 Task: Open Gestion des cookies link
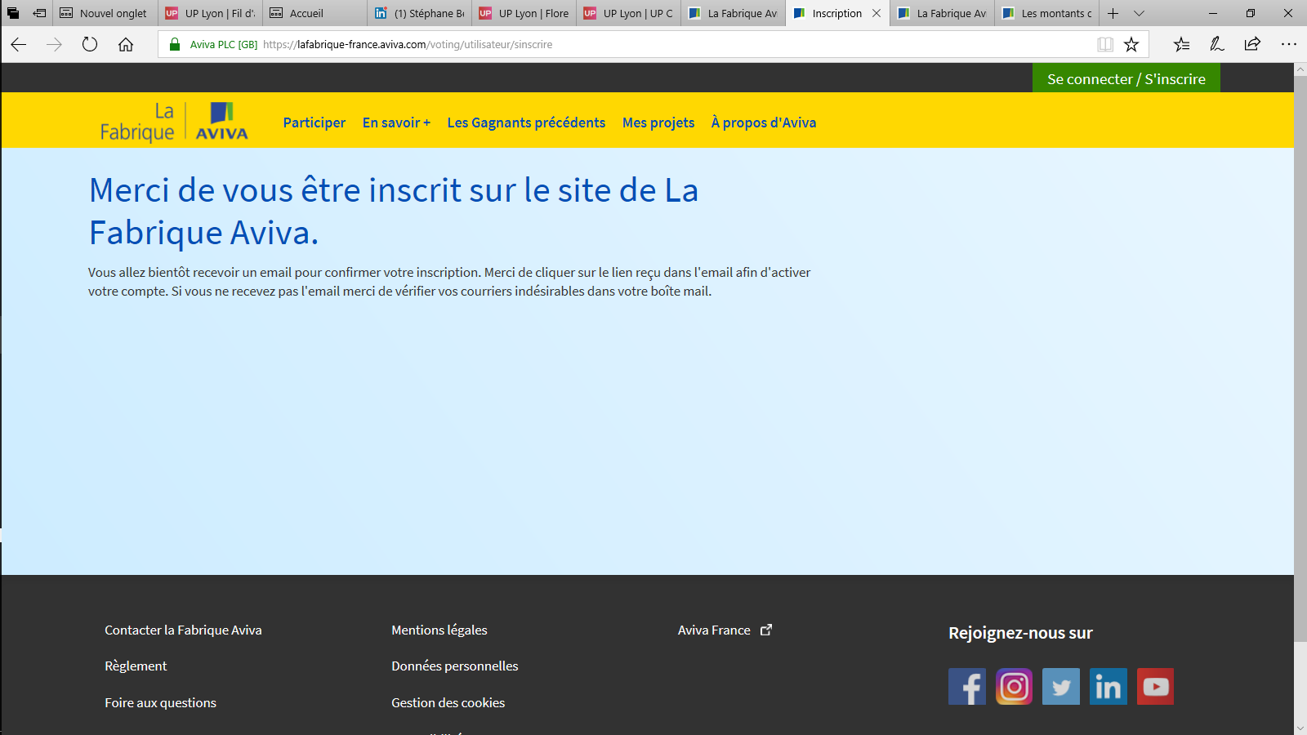point(448,702)
